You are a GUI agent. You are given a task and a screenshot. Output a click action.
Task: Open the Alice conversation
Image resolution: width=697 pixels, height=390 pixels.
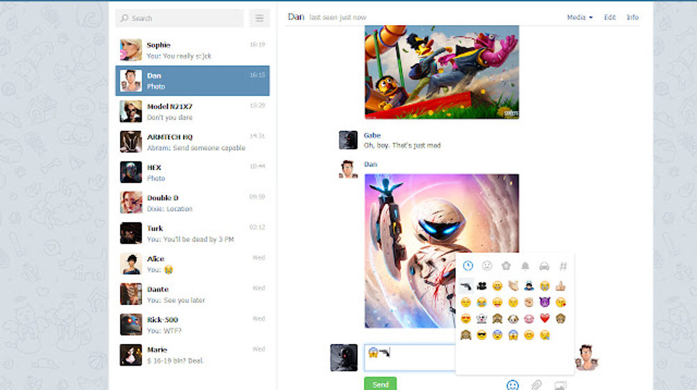tap(192, 264)
